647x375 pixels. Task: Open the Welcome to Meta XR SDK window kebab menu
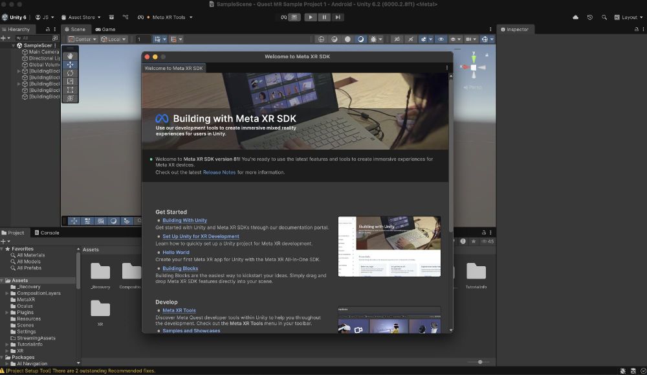tap(447, 68)
